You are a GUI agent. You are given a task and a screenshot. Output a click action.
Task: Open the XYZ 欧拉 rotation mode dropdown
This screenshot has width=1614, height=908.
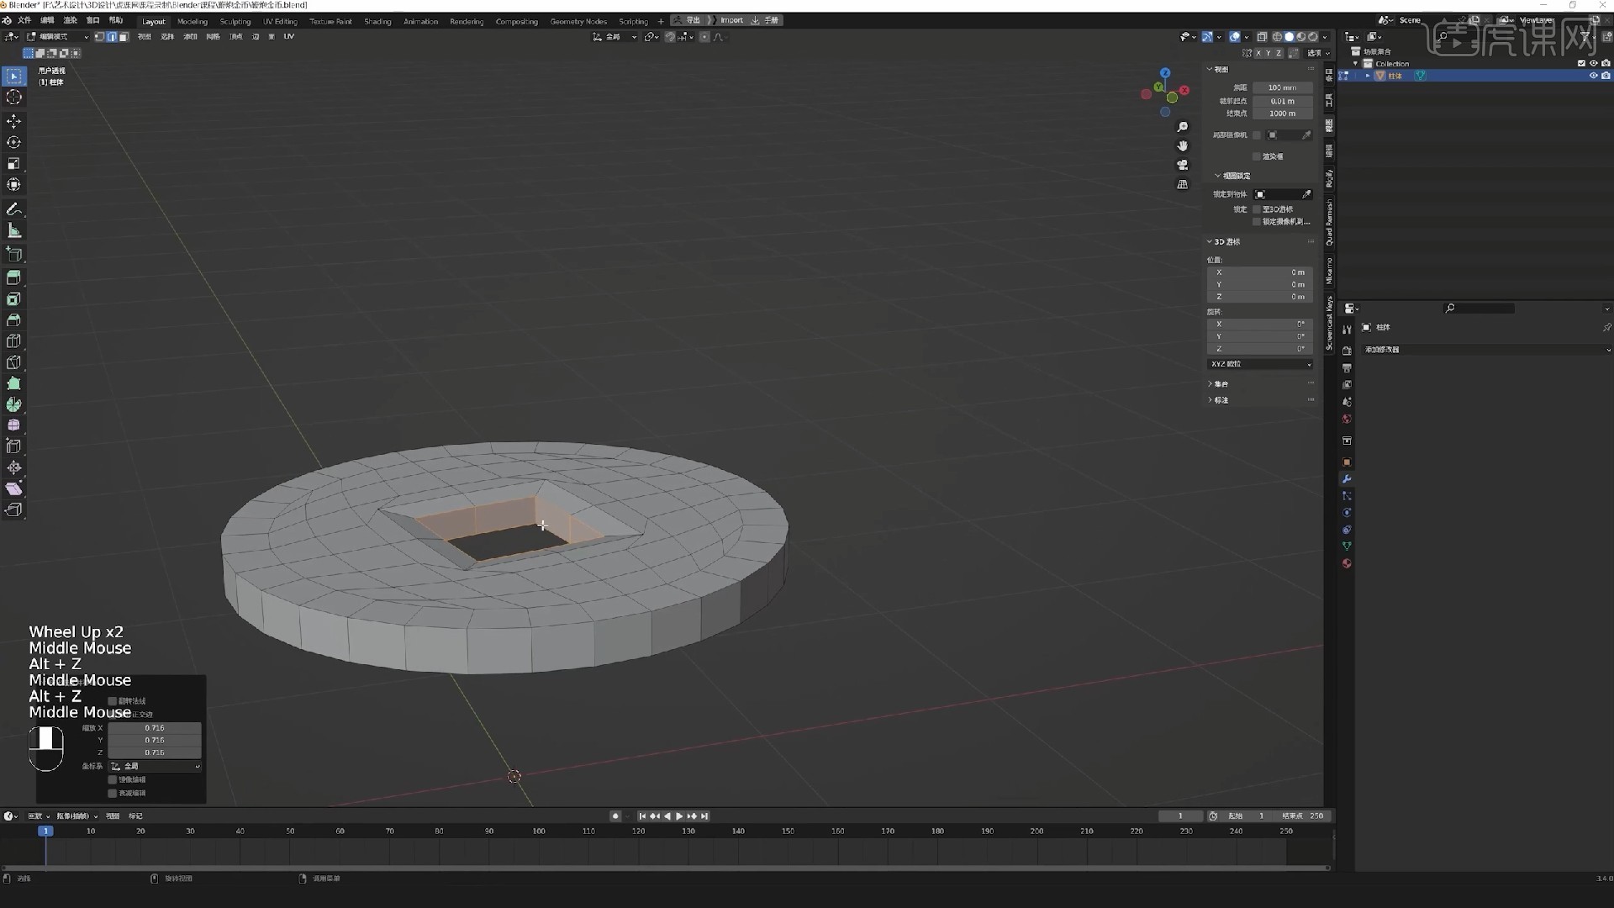tap(1260, 364)
